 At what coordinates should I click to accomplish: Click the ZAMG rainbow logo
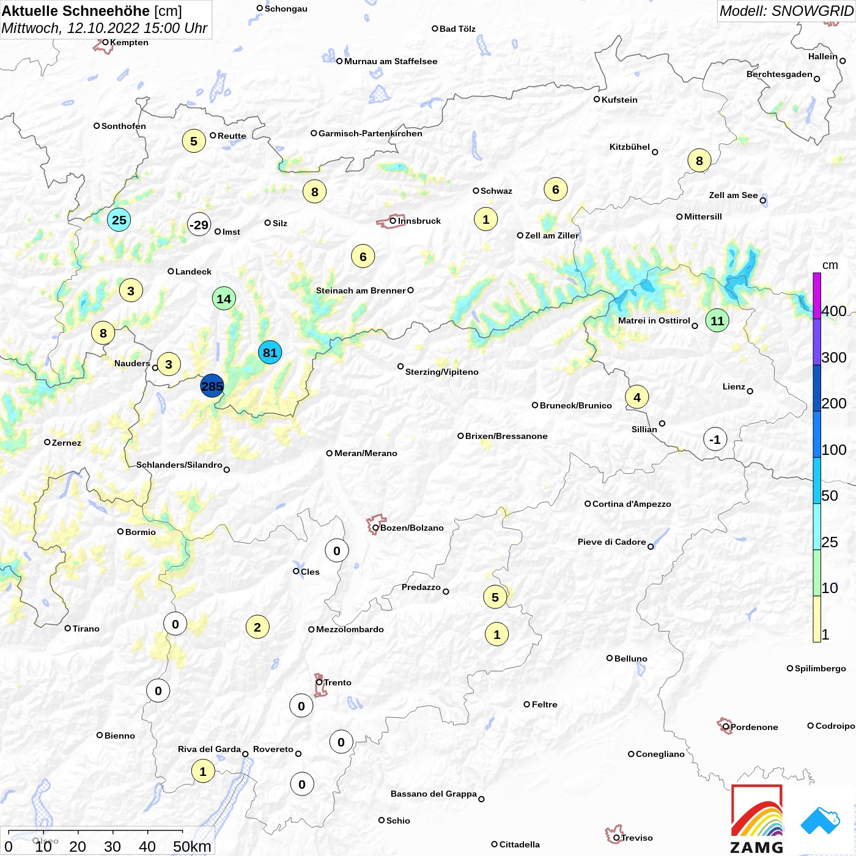pyautogui.click(x=757, y=819)
